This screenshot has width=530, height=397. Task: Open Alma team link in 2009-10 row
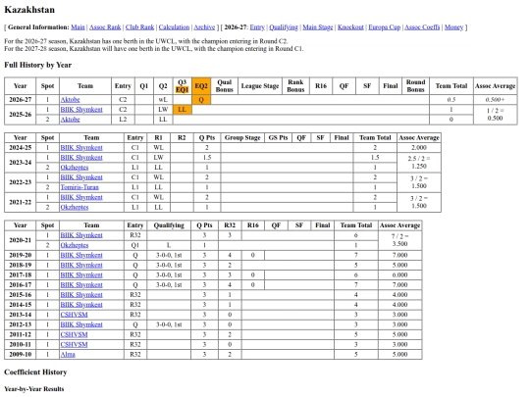click(x=68, y=355)
